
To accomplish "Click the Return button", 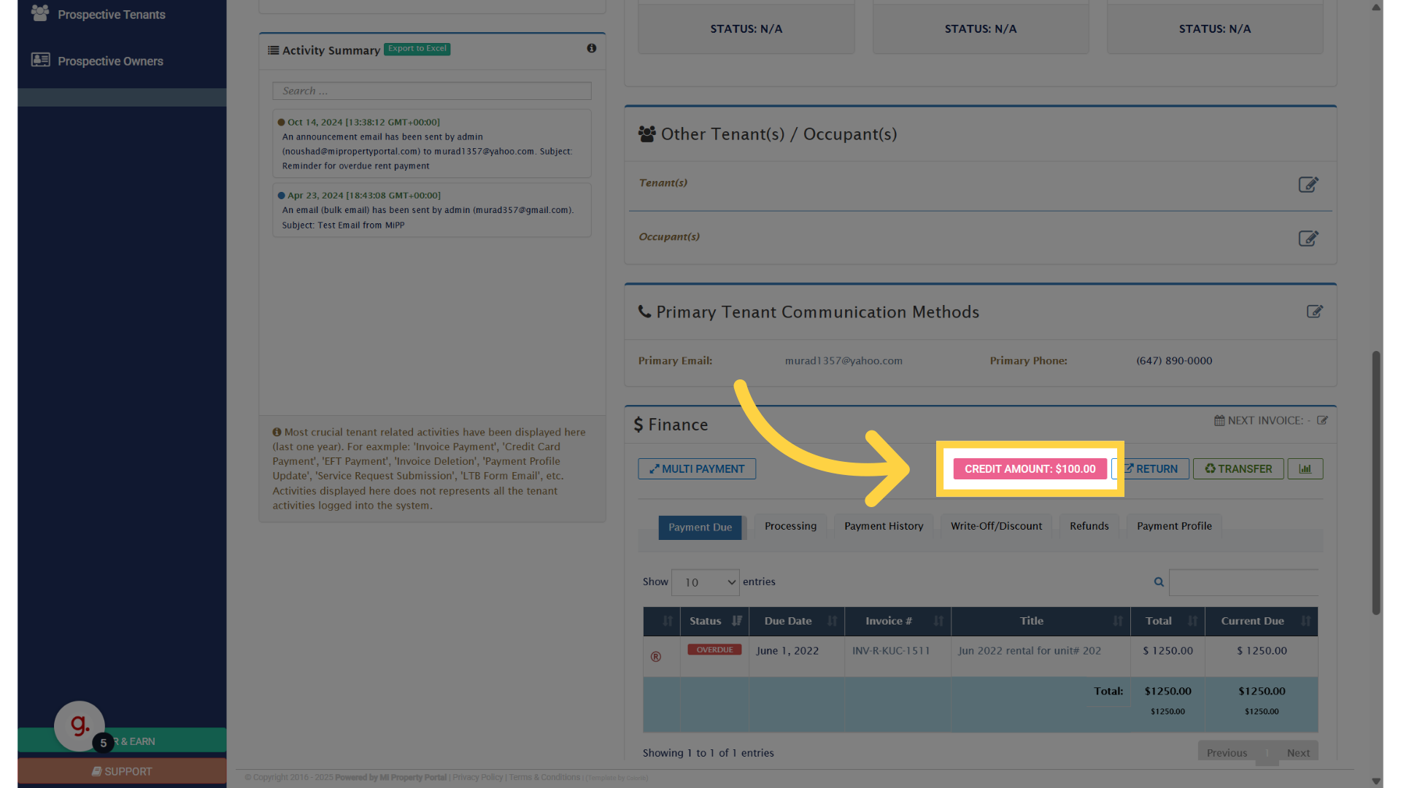I will click(1151, 469).
